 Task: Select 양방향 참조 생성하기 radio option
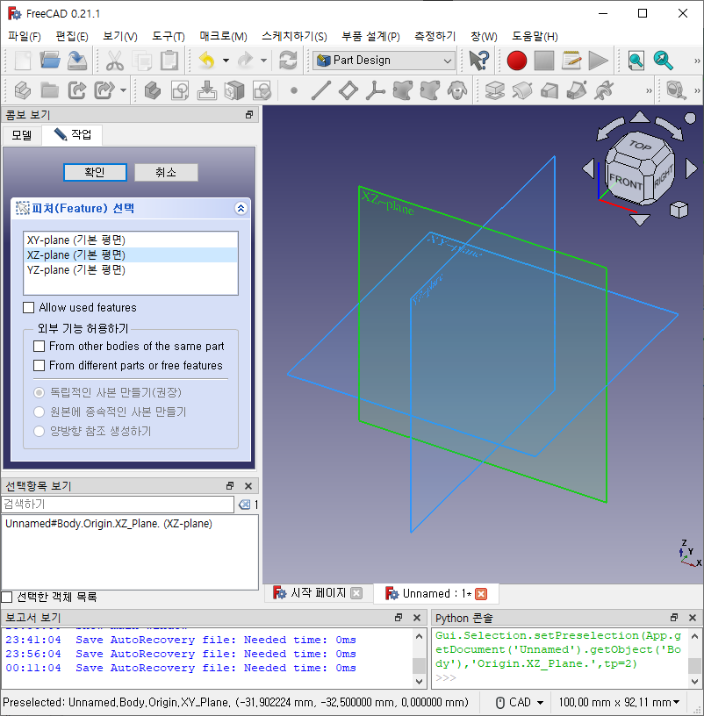(40, 431)
